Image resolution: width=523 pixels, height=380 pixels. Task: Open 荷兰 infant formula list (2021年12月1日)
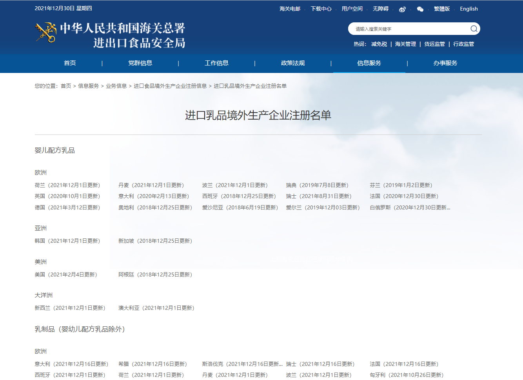(x=67, y=185)
